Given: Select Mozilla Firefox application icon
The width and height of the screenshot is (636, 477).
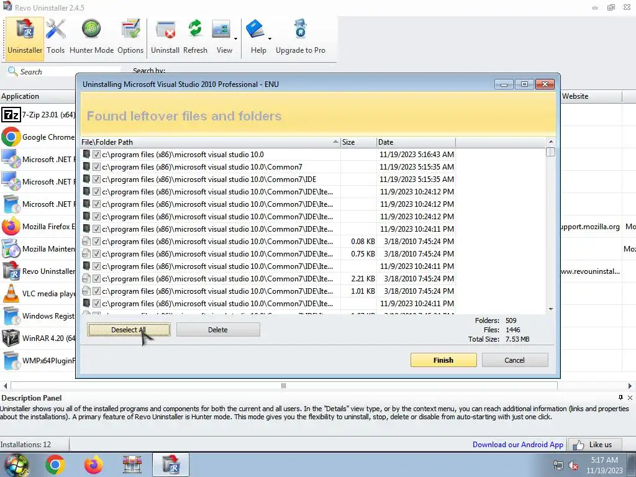Looking at the screenshot, I should coord(11,226).
